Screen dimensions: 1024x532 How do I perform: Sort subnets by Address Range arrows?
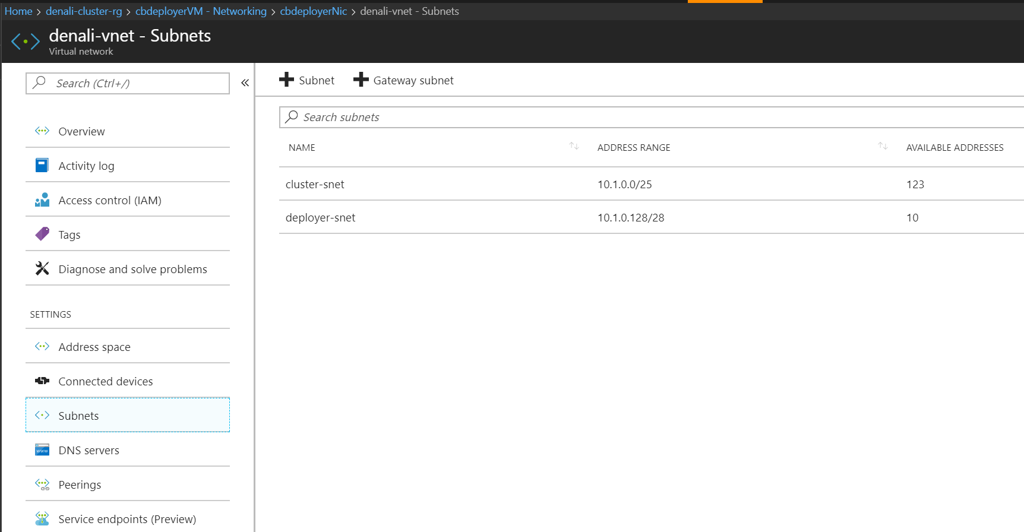click(x=883, y=146)
